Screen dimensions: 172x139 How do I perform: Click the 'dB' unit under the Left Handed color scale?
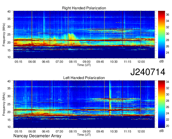161,131
